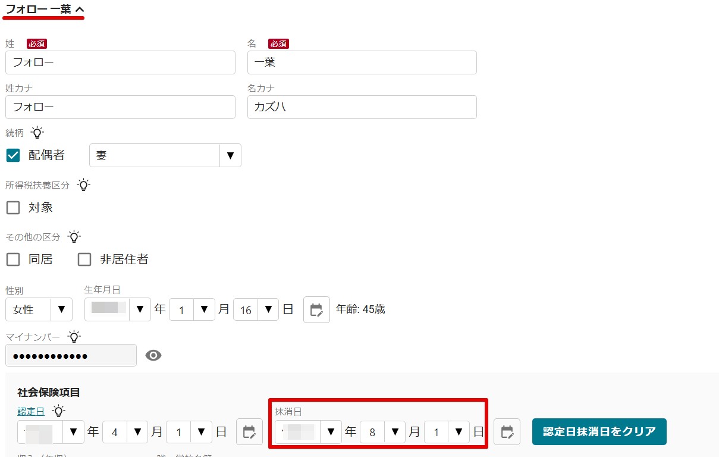Viewport: 719px width, 457px height.
Task: Click the masked マイナンバー field
Action: 71,355
